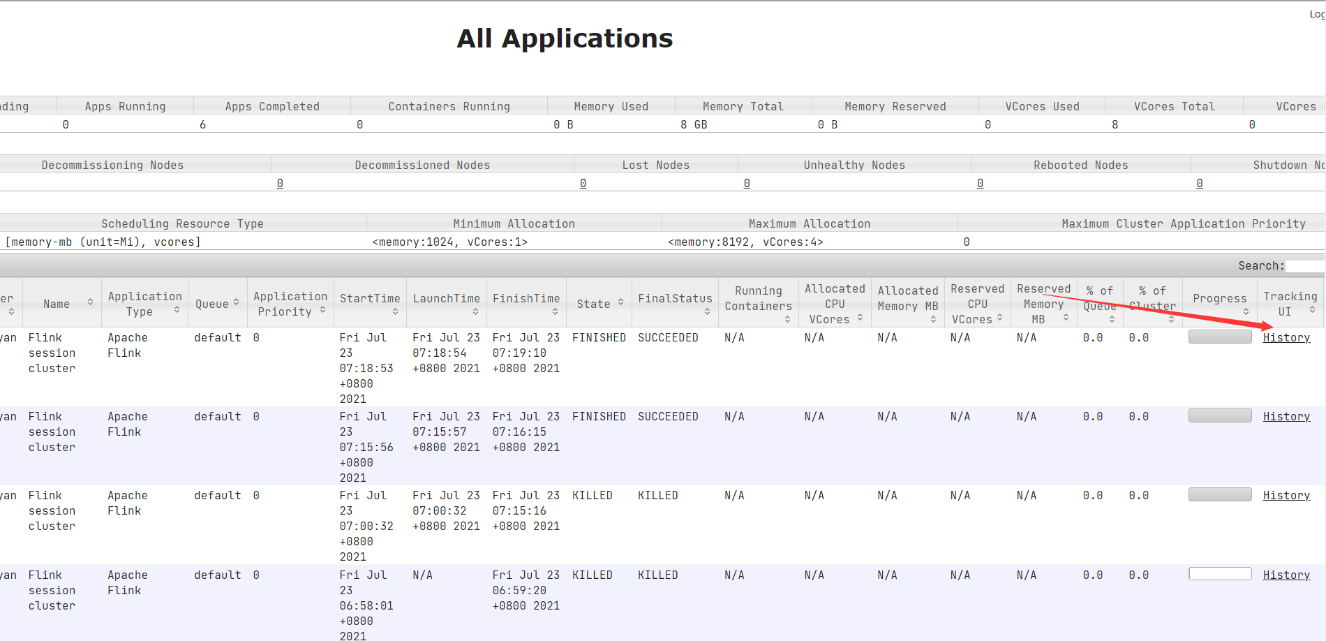Sort by Progress column
Screen dimensions: 1326x641
click(1220, 304)
